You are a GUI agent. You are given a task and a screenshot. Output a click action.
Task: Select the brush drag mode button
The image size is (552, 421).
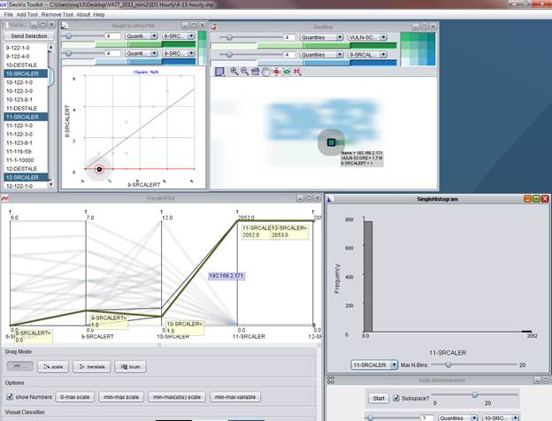(x=129, y=365)
